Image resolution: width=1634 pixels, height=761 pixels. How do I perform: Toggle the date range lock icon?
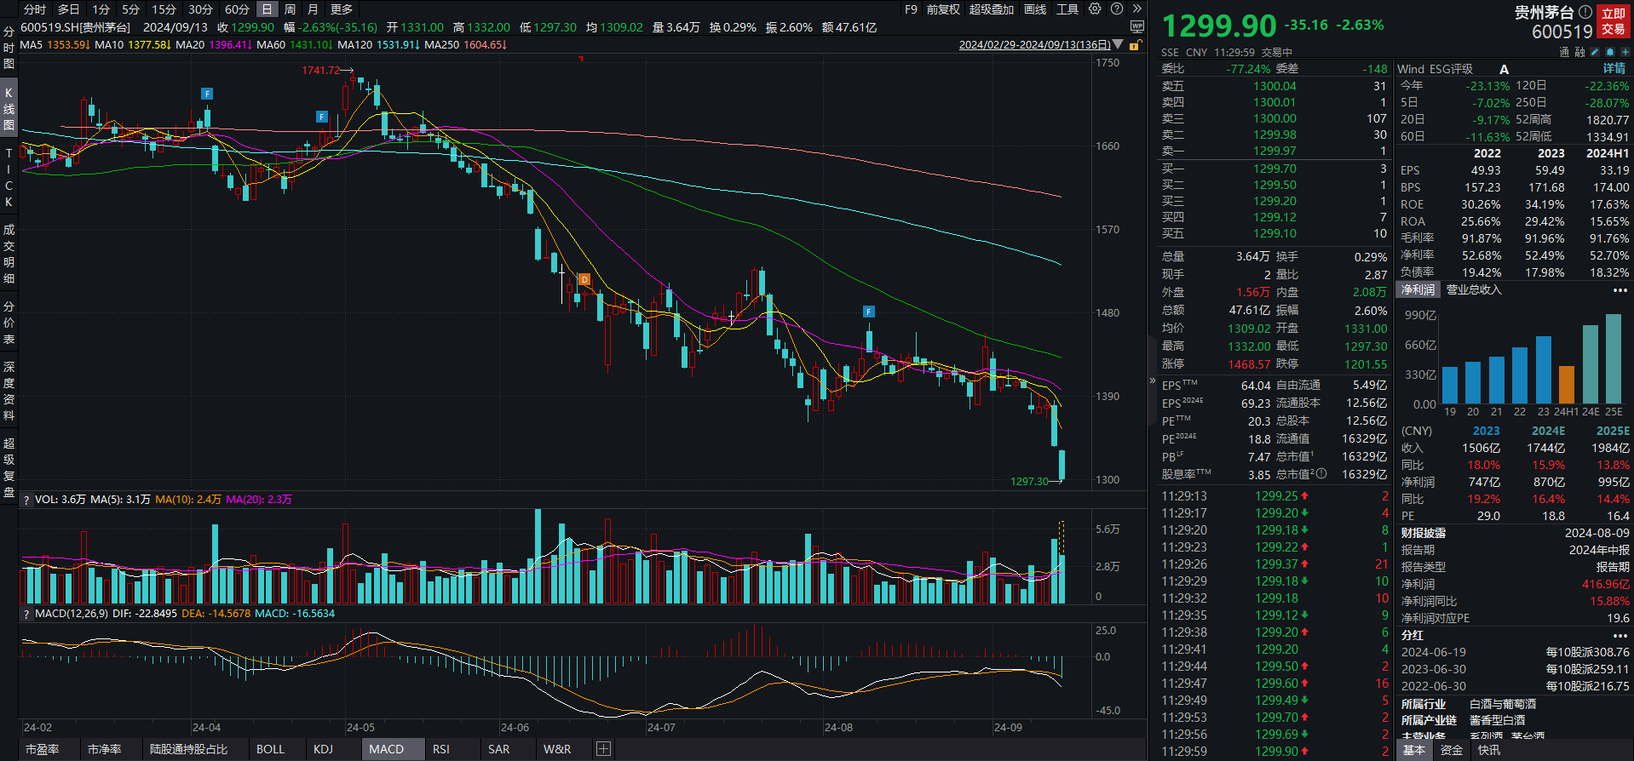point(1135,45)
